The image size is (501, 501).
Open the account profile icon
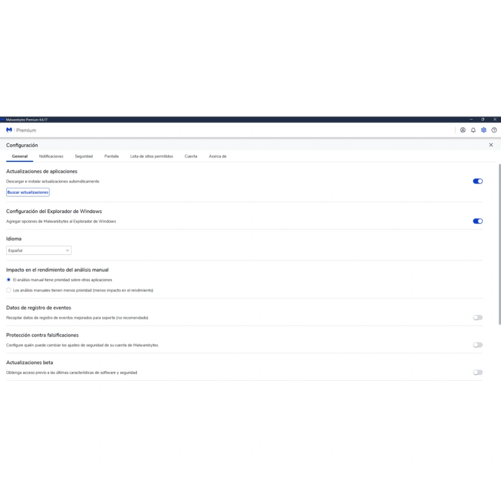click(463, 130)
